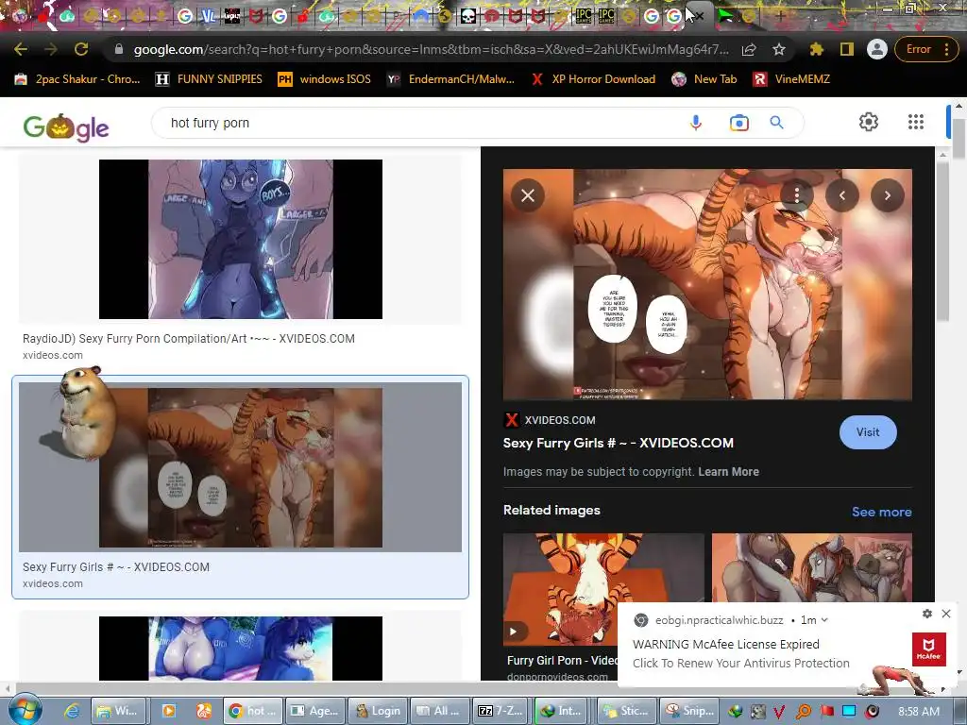This screenshot has width=967, height=725.
Task: Click the page vertical scrollbar thumb
Action: click(959, 137)
